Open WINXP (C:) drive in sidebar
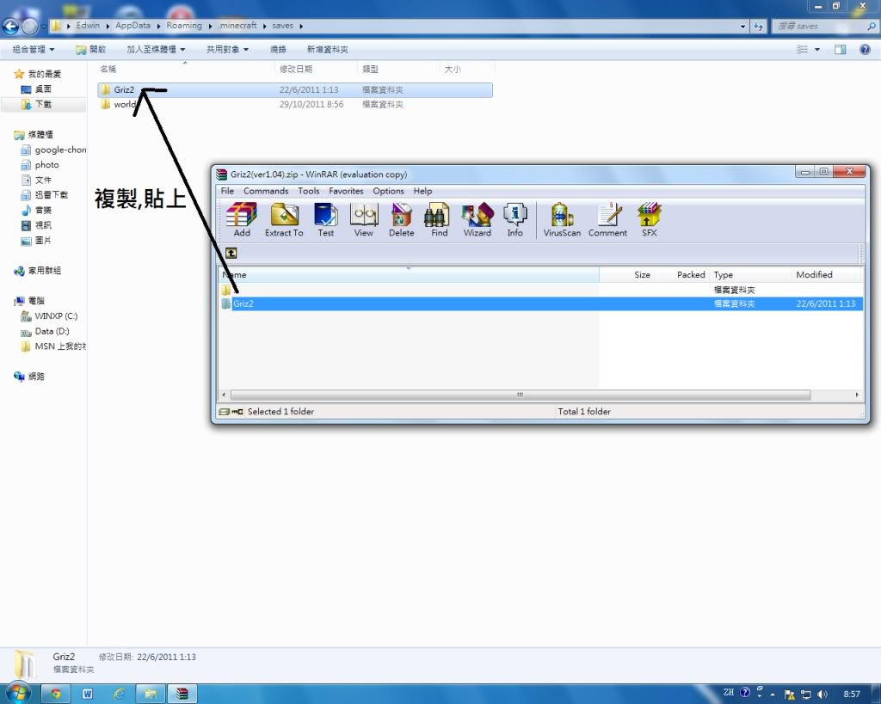Viewport: 881px width, 704px height. 56,316
